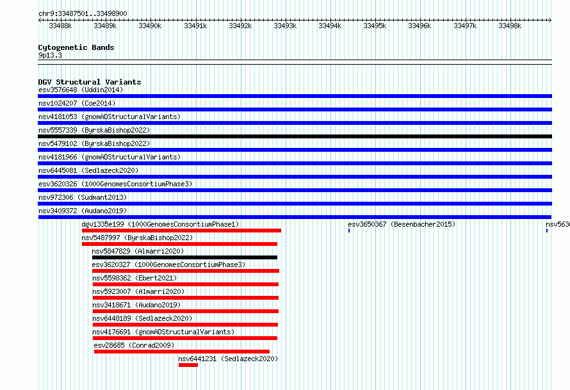This screenshot has width=570, height=390.
Task: Click the nsv5847829 (Almarri2020) label
Action: click(138, 251)
